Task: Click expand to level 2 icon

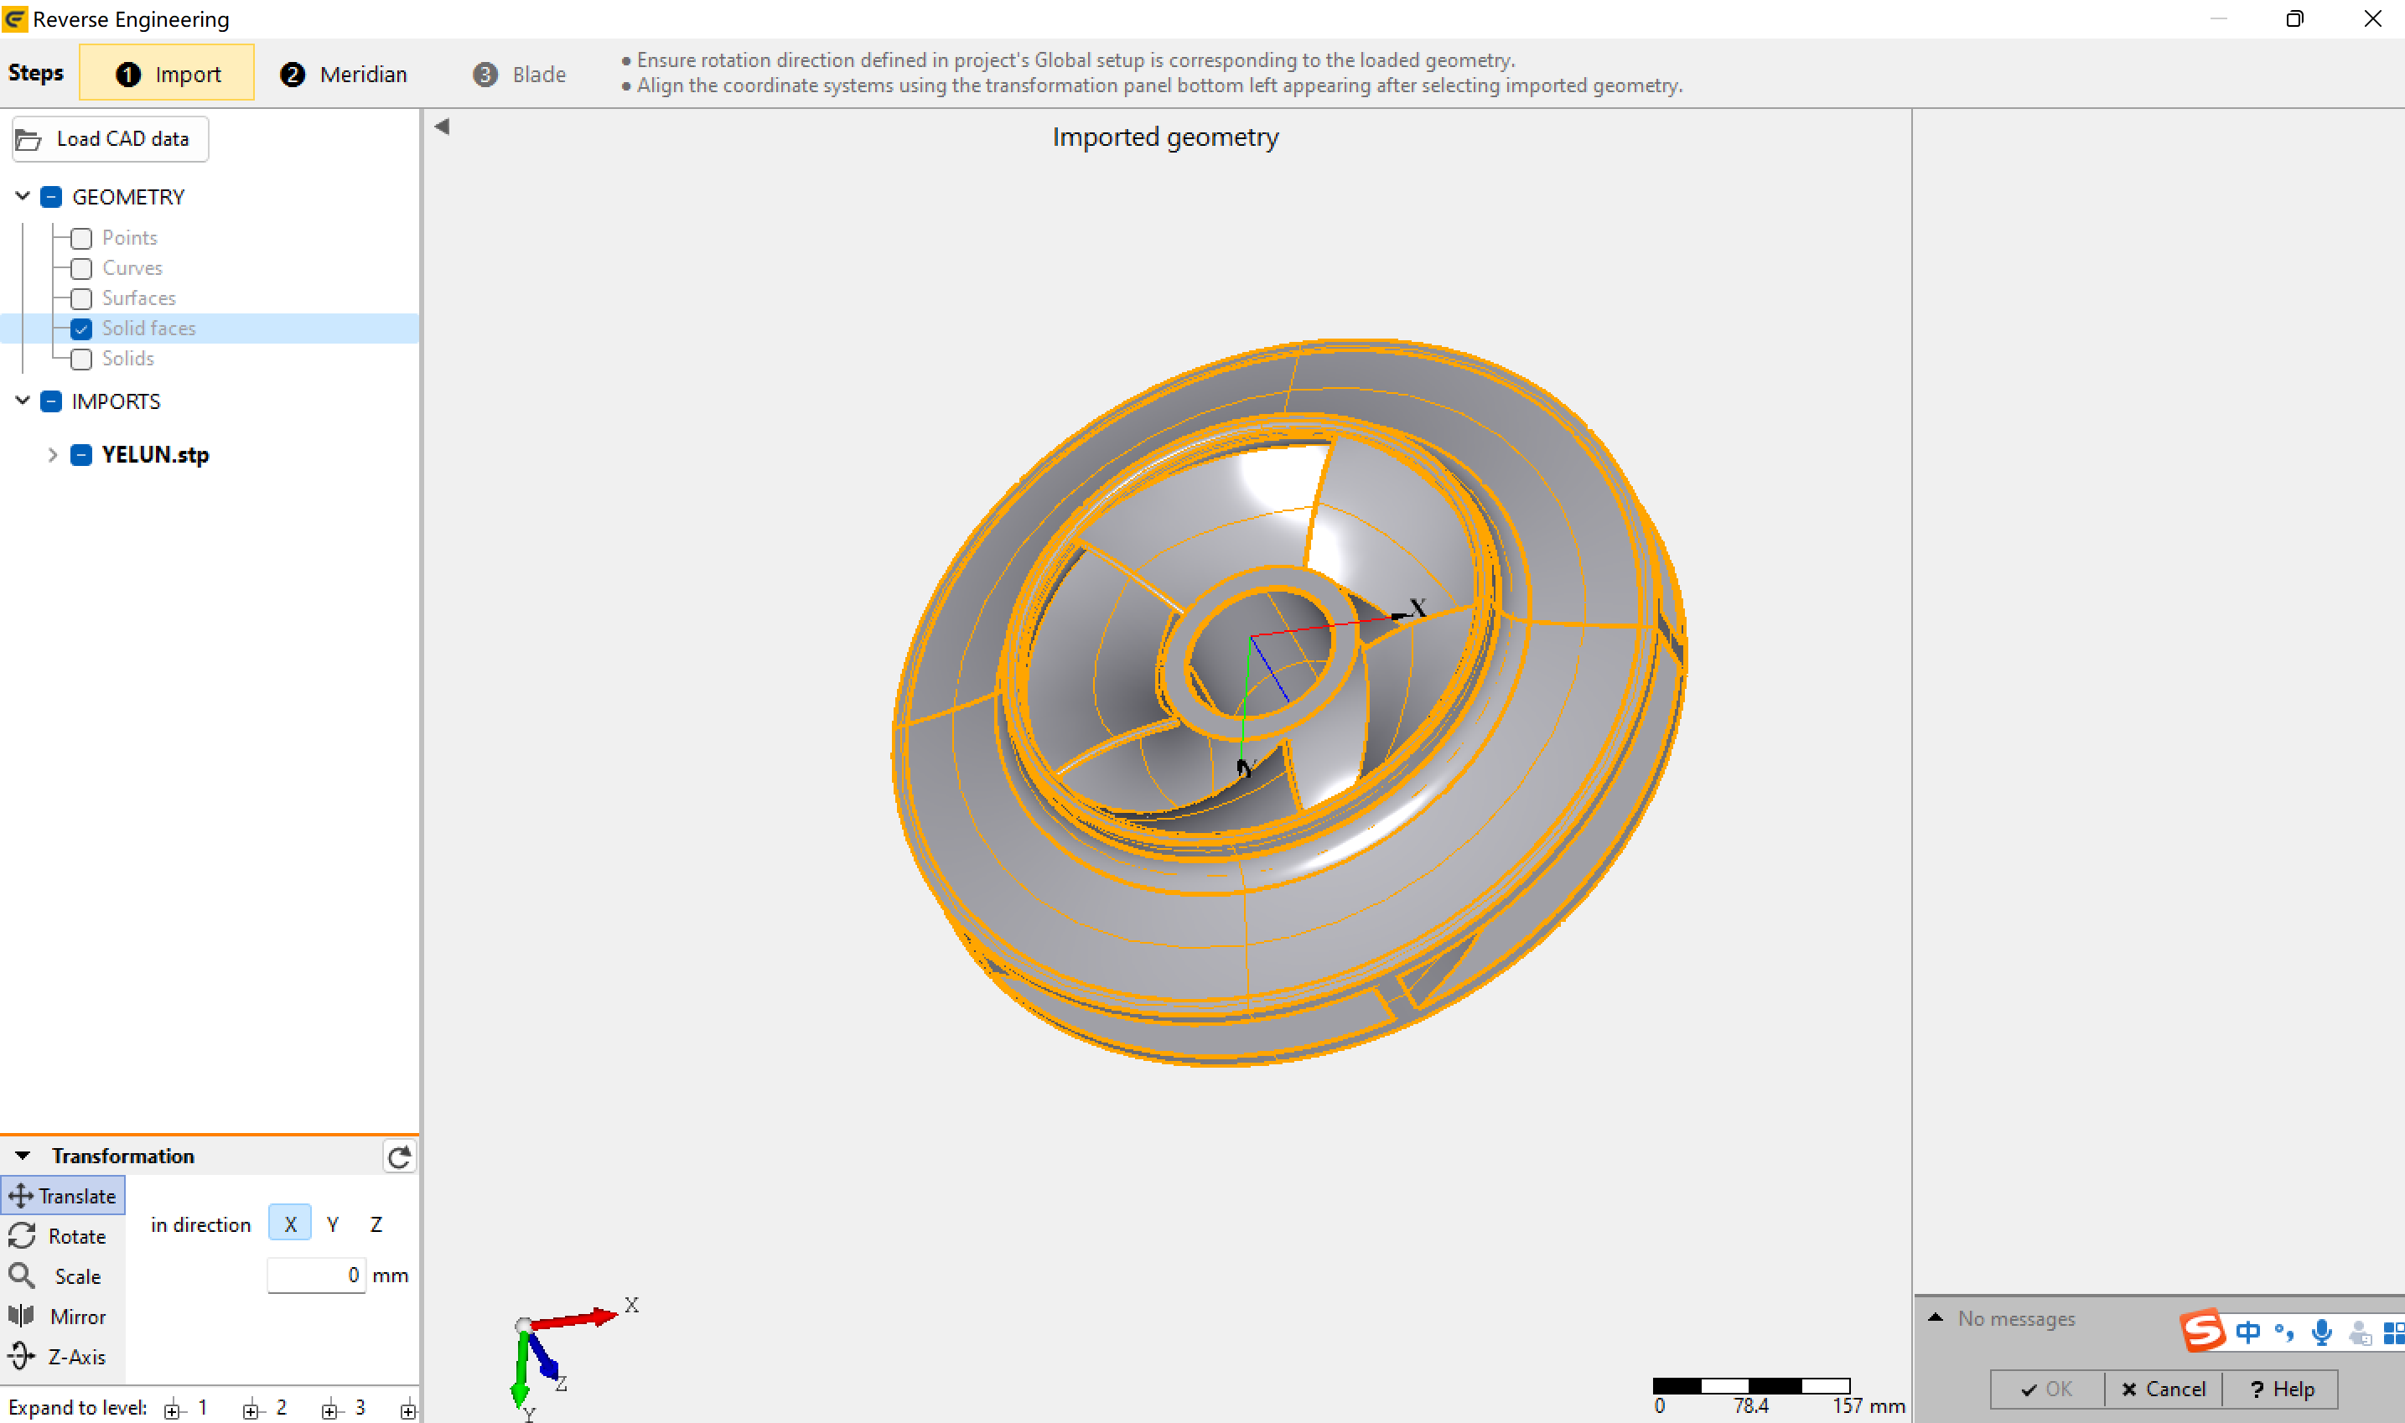Action: click(x=252, y=1409)
